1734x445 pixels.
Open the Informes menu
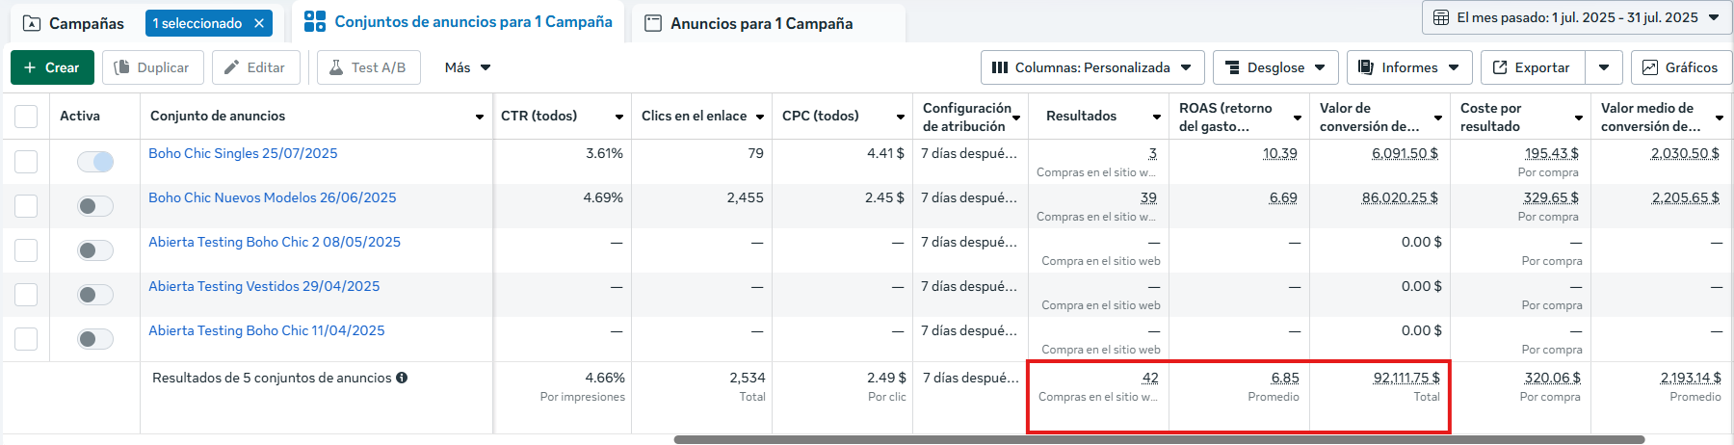(x=1408, y=67)
